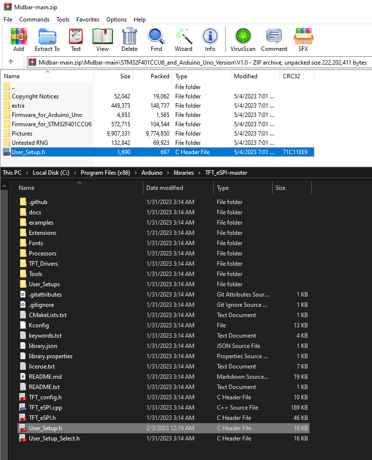The width and height of the screenshot is (372, 460).
Task: Create SFX self-extracting archive
Action: pos(303,36)
